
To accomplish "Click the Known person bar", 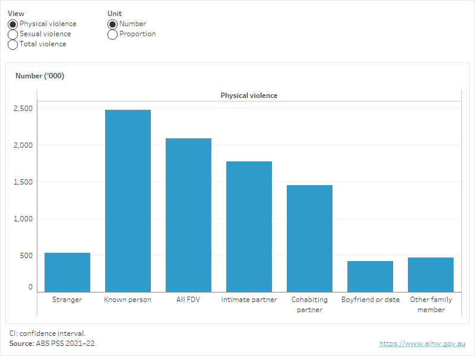I will [x=128, y=201].
